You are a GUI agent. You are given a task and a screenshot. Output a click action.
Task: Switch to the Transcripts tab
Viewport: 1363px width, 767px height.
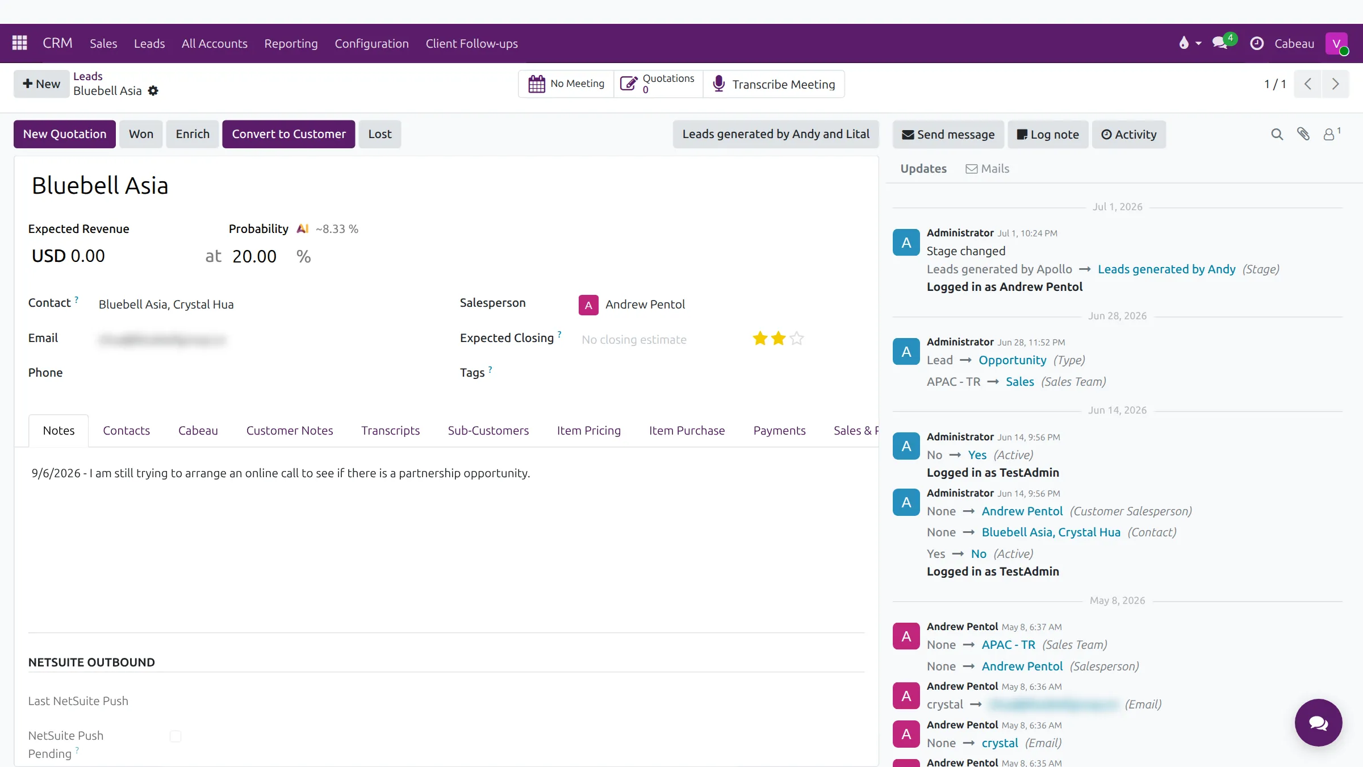tap(390, 431)
